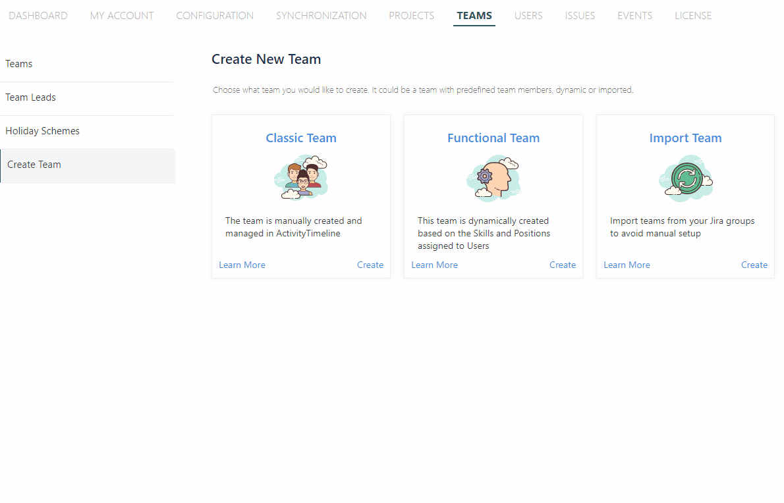Image resolution: width=784 pixels, height=503 pixels.
Task: Click Learn More under Functional Team
Action: [435, 265]
